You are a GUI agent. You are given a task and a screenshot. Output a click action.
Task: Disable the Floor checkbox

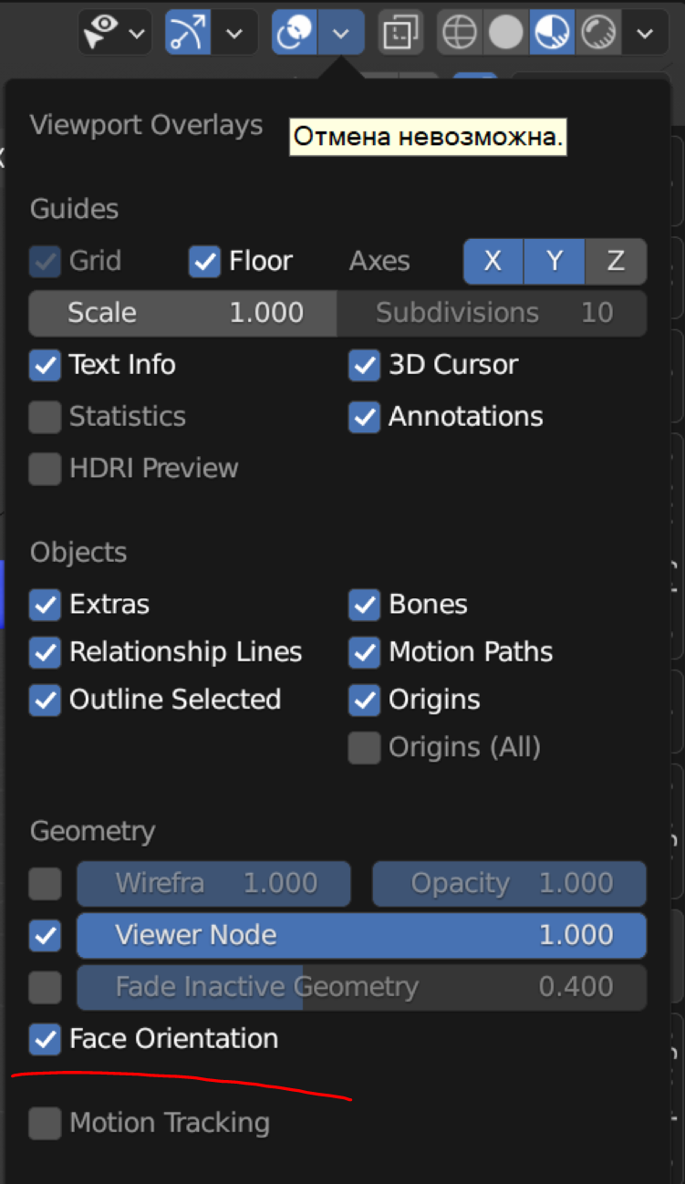(204, 261)
